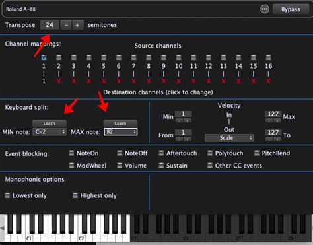The image size is (313, 245).
Task: Click the red X destination under channel 6
Action: [119, 81]
